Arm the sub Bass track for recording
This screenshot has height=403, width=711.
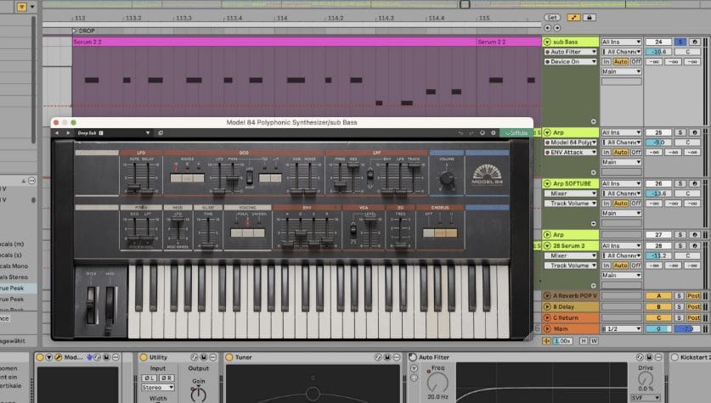694,42
